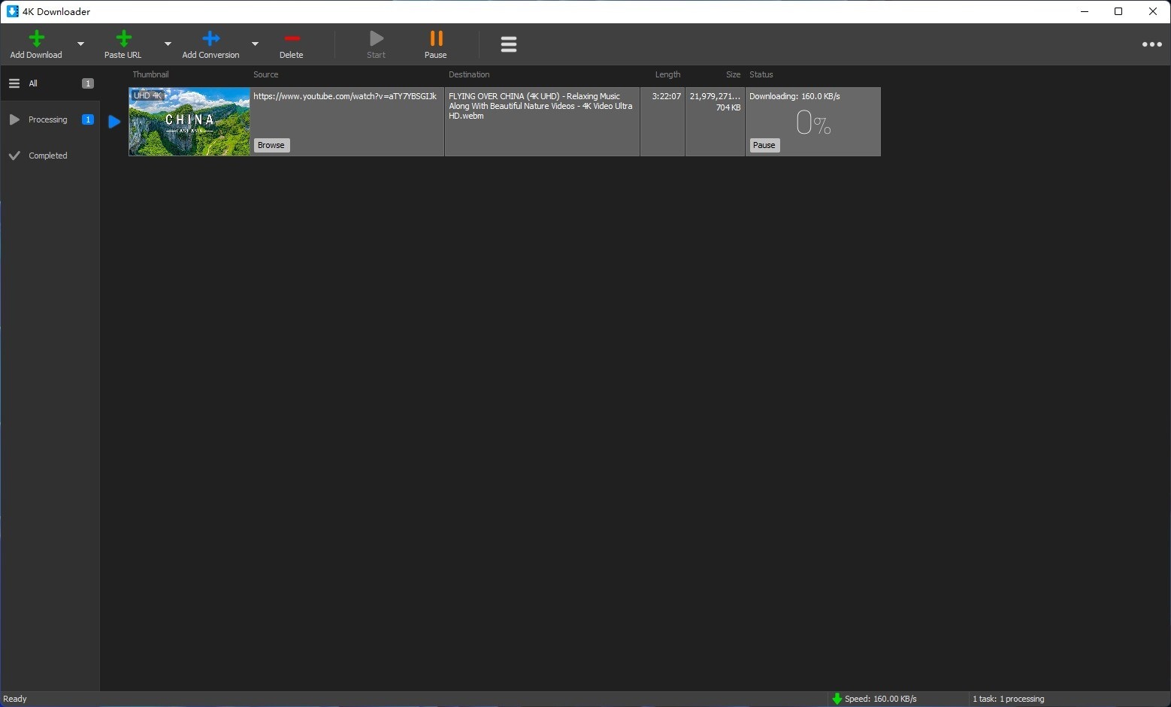Maximize the 4K Downloader window

(x=1118, y=11)
